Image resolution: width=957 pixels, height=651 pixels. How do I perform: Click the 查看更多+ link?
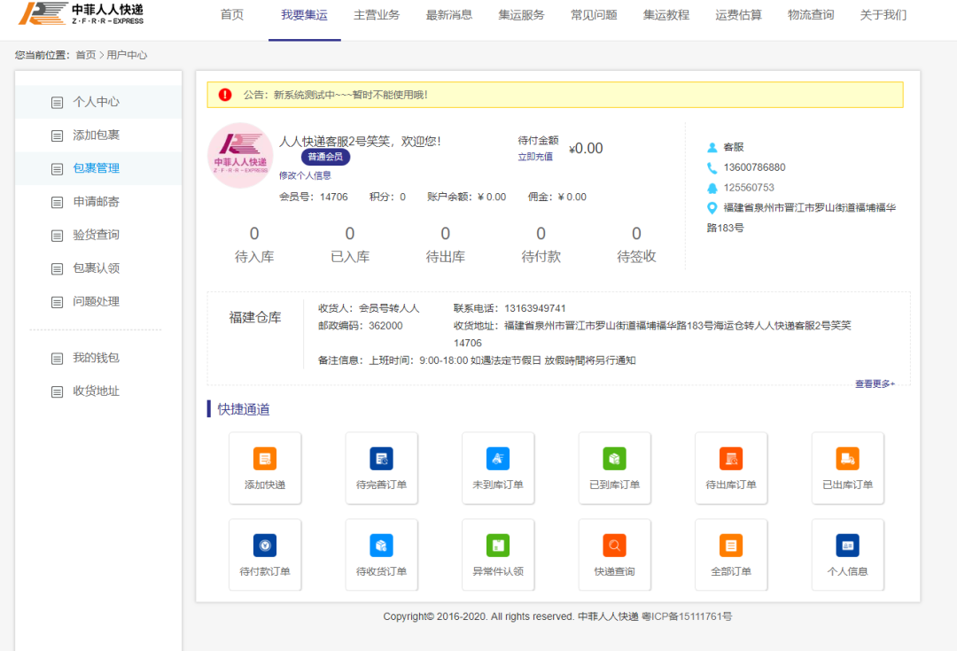pyautogui.click(x=875, y=384)
